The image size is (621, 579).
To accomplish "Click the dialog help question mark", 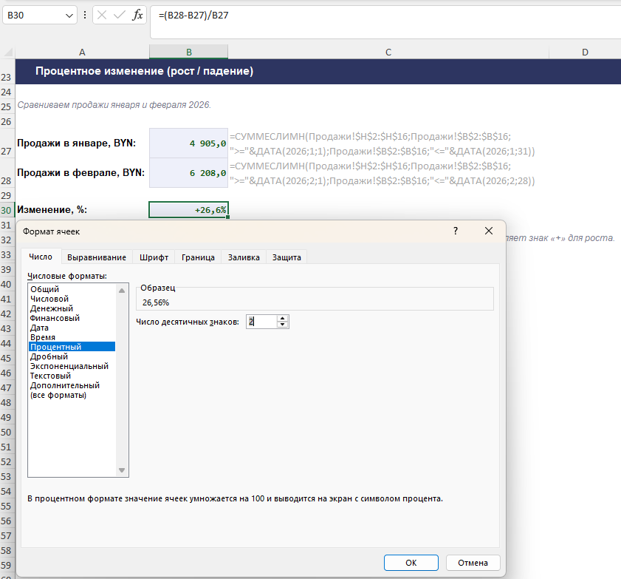I will [456, 231].
